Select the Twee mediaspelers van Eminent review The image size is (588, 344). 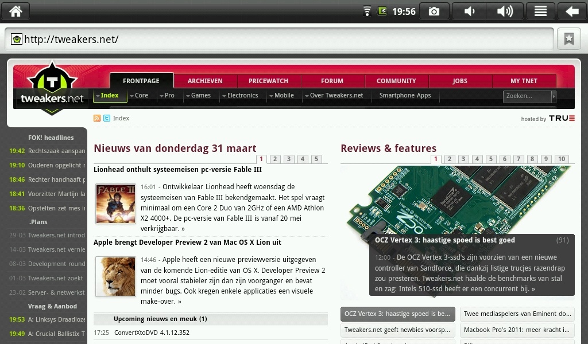pos(517,314)
